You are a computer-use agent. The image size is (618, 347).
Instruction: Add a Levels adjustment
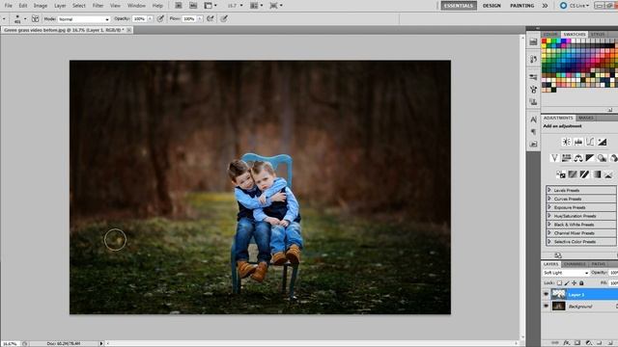click(578, 142)
